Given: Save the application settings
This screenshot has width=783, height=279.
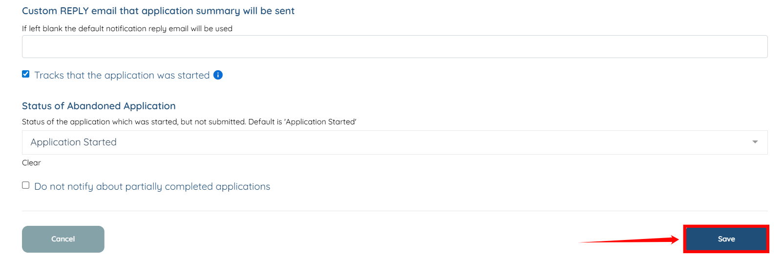Looking at the screenshot, I should [726, 239].
